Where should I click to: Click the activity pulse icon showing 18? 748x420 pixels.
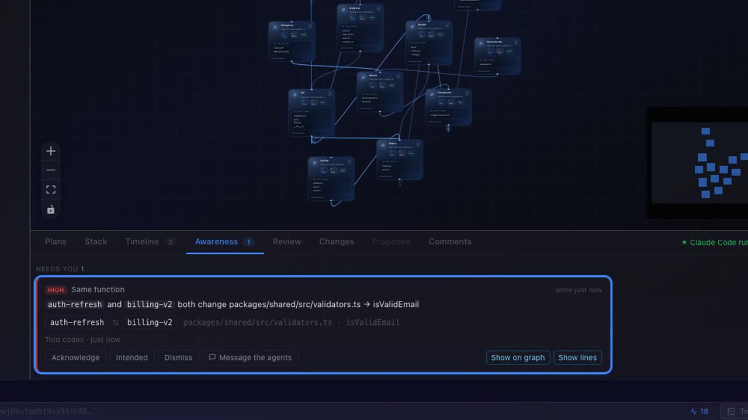(x=699, y=411)
